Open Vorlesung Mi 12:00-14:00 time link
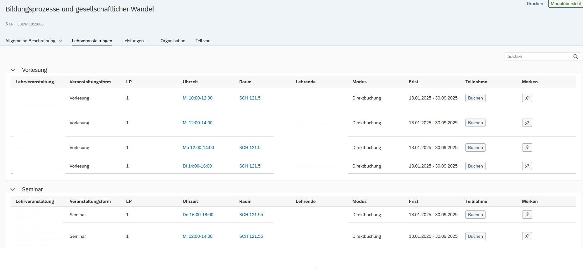The width and height of the screenshot is (583, 268). [198, 123]
